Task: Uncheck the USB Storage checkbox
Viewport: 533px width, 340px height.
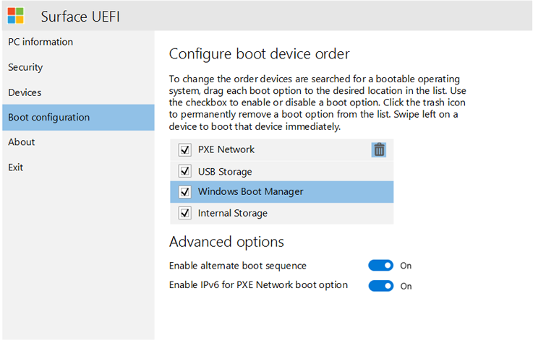Action: coord(184,172)
